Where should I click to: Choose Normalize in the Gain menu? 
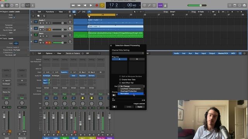[x=131, y=93]
